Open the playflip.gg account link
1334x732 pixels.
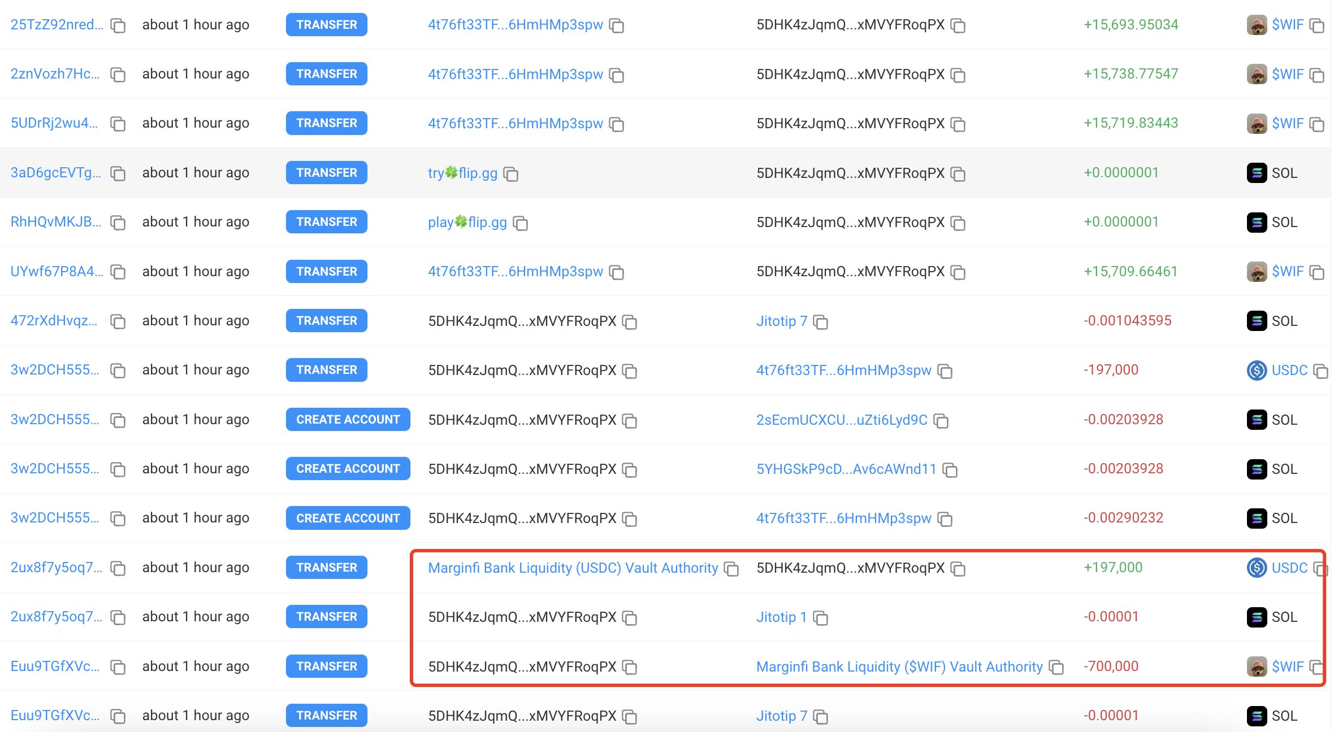[x=467, y=222]
